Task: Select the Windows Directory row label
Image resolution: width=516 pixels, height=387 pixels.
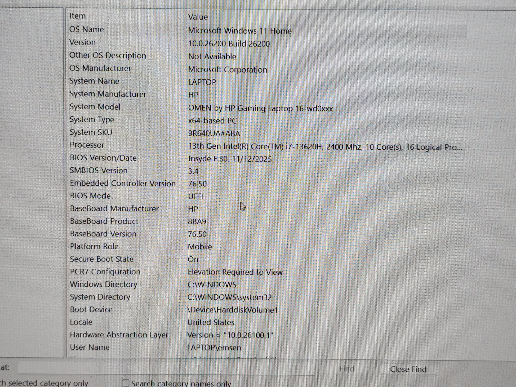Action: pyautogui.click(x=104, y=284)
